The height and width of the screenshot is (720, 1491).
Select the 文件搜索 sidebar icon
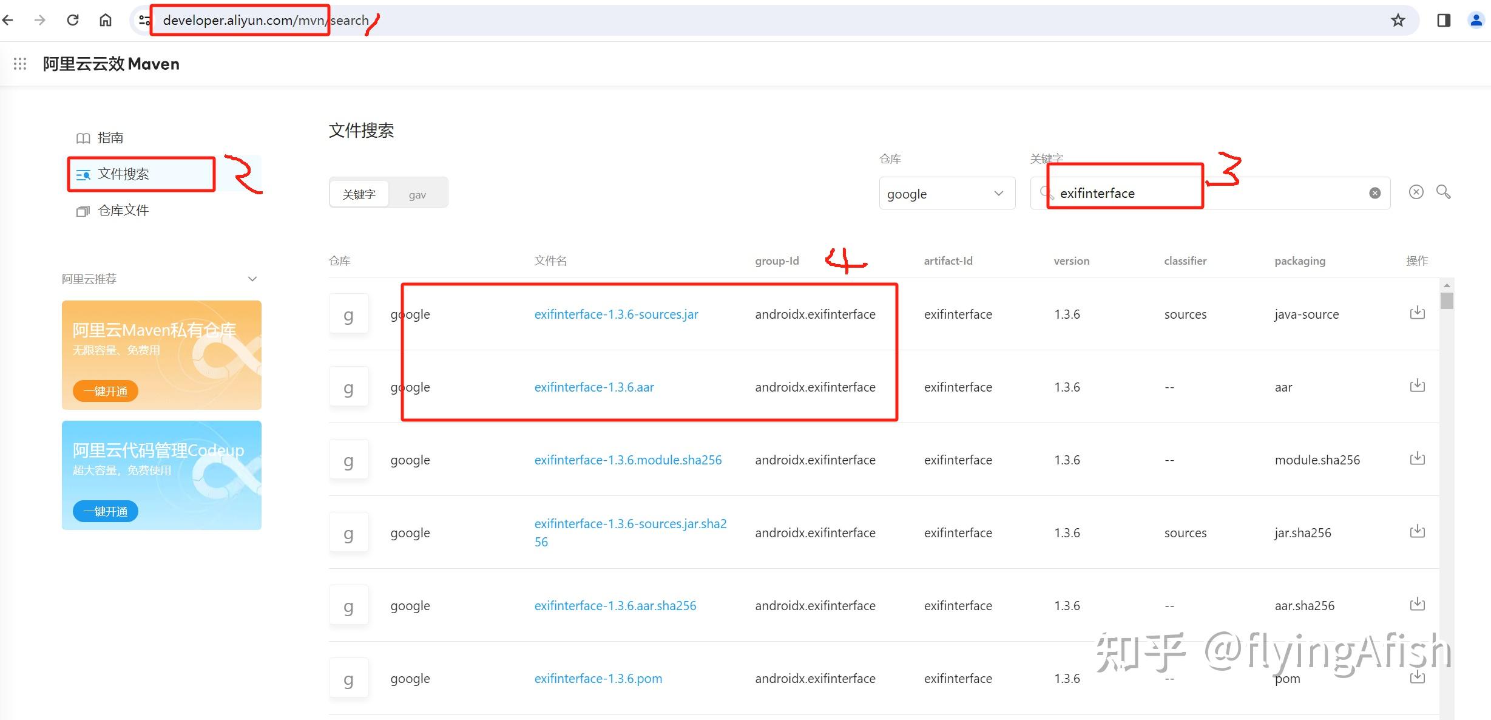(x=83, y=174)
